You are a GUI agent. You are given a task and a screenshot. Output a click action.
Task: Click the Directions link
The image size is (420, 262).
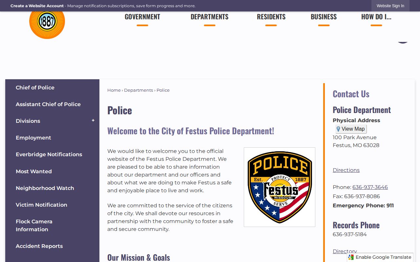coord(346,170)
